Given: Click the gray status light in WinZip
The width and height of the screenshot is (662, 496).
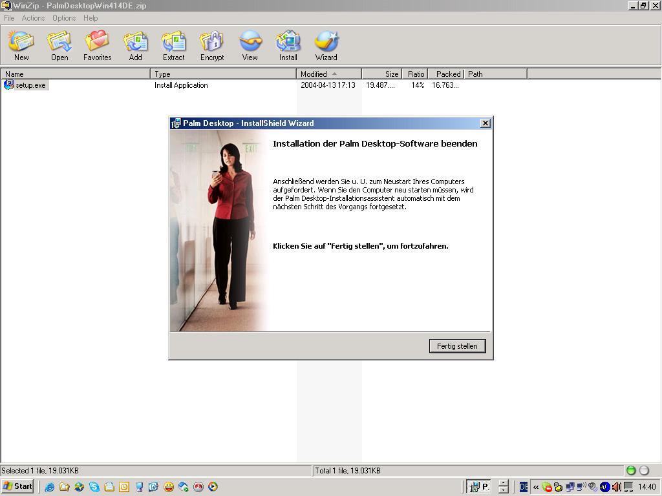Looking at the screenshot, I should coord(645,470).
